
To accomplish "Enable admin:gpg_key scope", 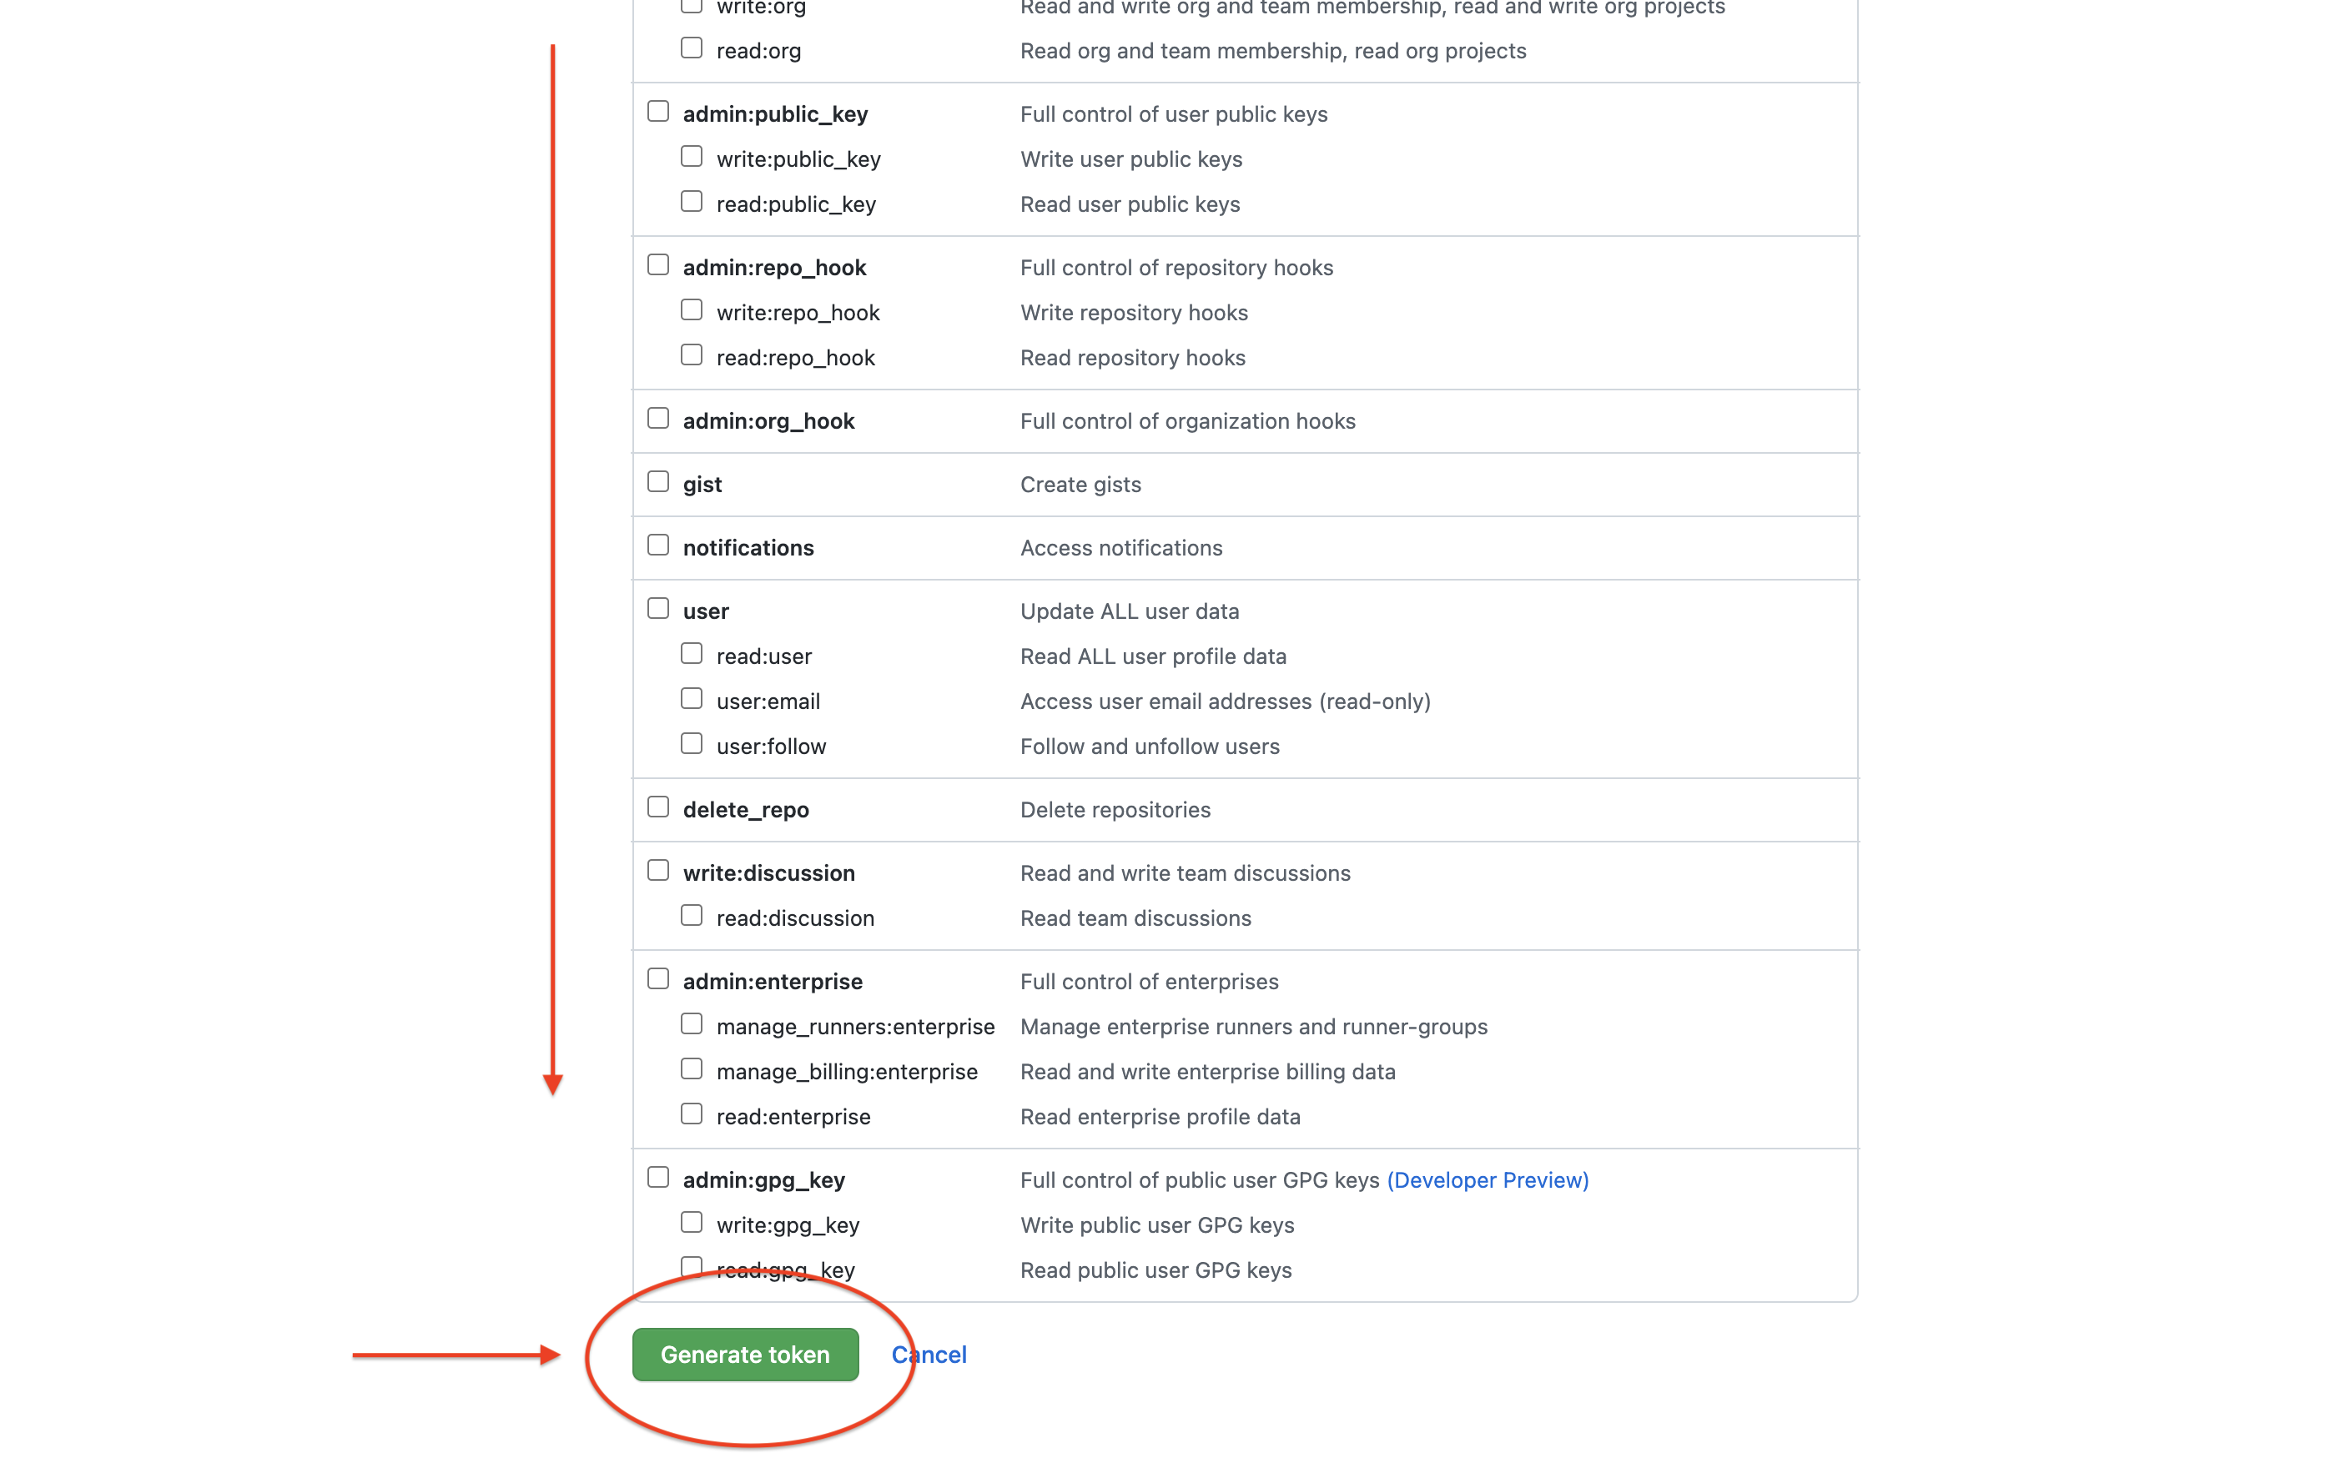I will pyautogui.click(x=658, y=1175).
